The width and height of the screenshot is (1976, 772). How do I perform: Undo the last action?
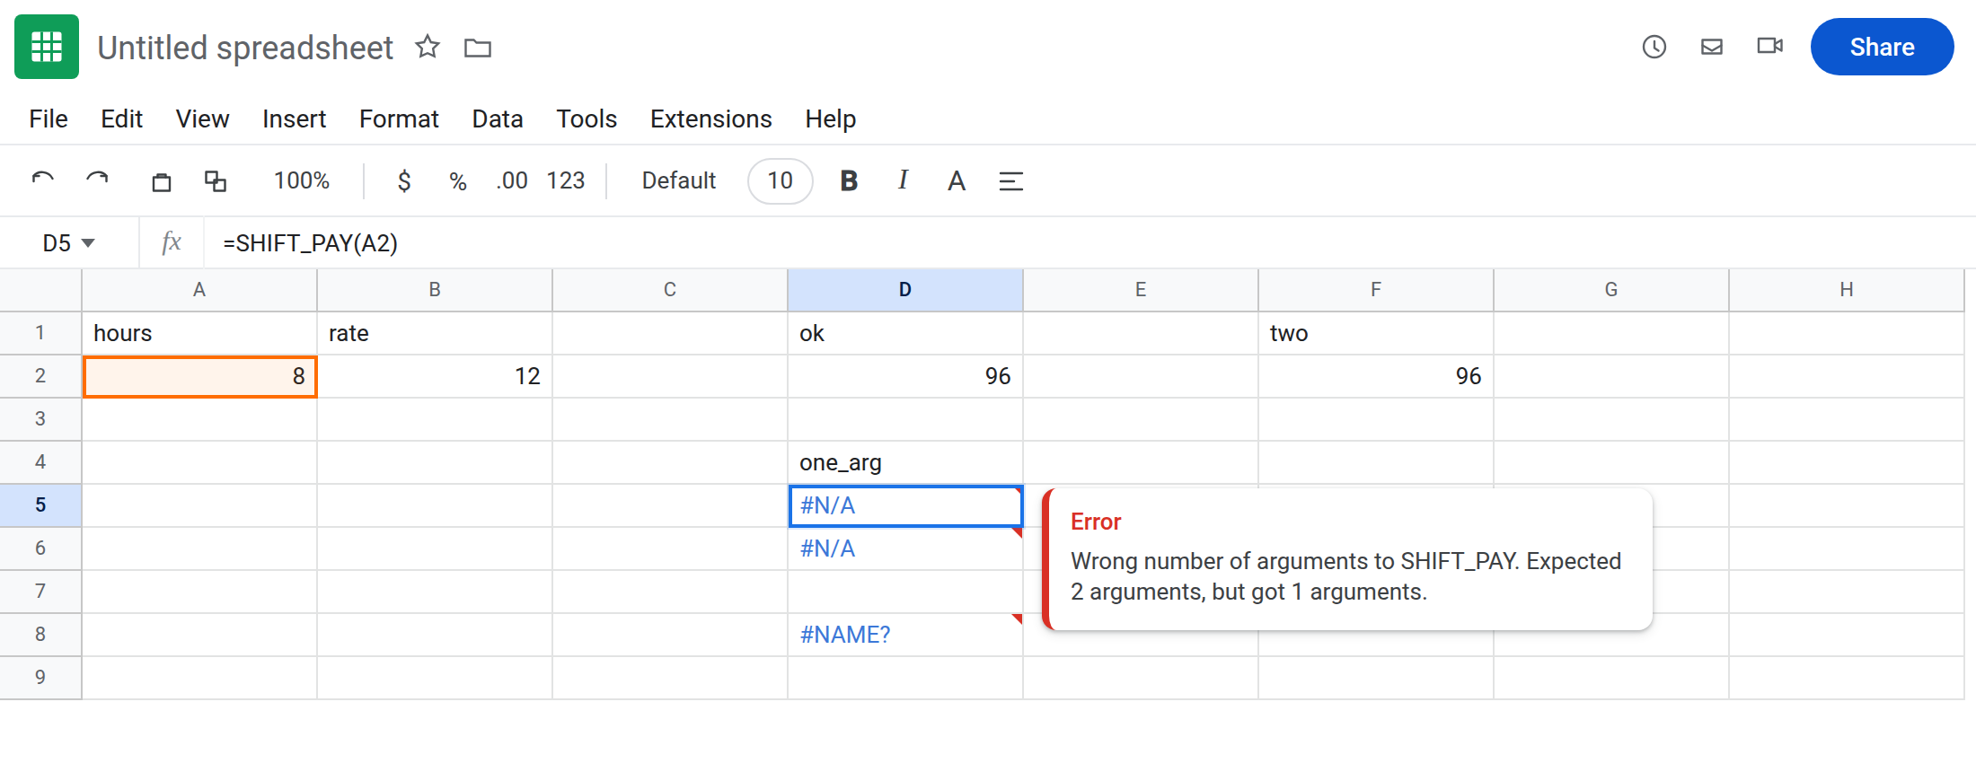click(43, 180)
